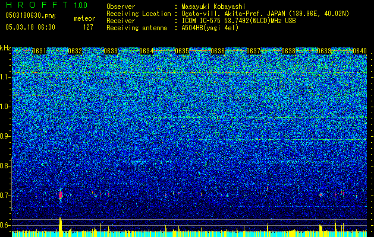Click the kHz axis unit label

coord(5,48)
